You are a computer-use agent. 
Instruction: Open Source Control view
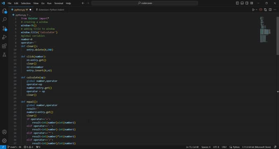4,29
